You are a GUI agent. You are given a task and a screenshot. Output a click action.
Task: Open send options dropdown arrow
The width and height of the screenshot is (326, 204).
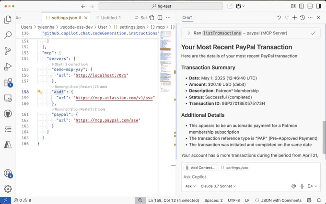[x=316, y=186]
